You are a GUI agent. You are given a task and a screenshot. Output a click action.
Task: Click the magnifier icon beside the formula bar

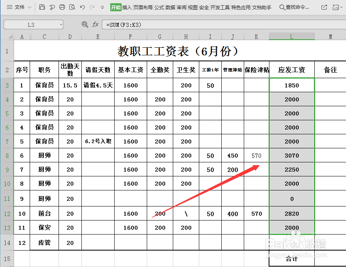(x=85, y=24)
